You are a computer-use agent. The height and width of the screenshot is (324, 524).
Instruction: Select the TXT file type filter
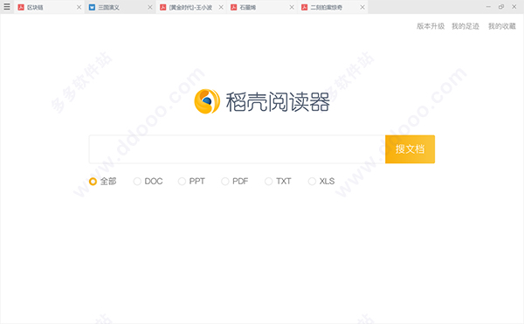(x=268, y=182)
